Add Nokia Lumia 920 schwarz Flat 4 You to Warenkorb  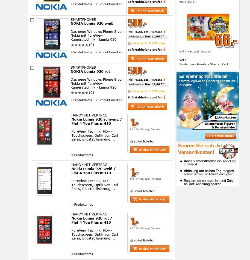pyautogui.click(x=150, y=150)
